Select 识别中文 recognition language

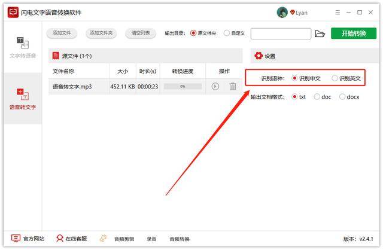(295, 78)
